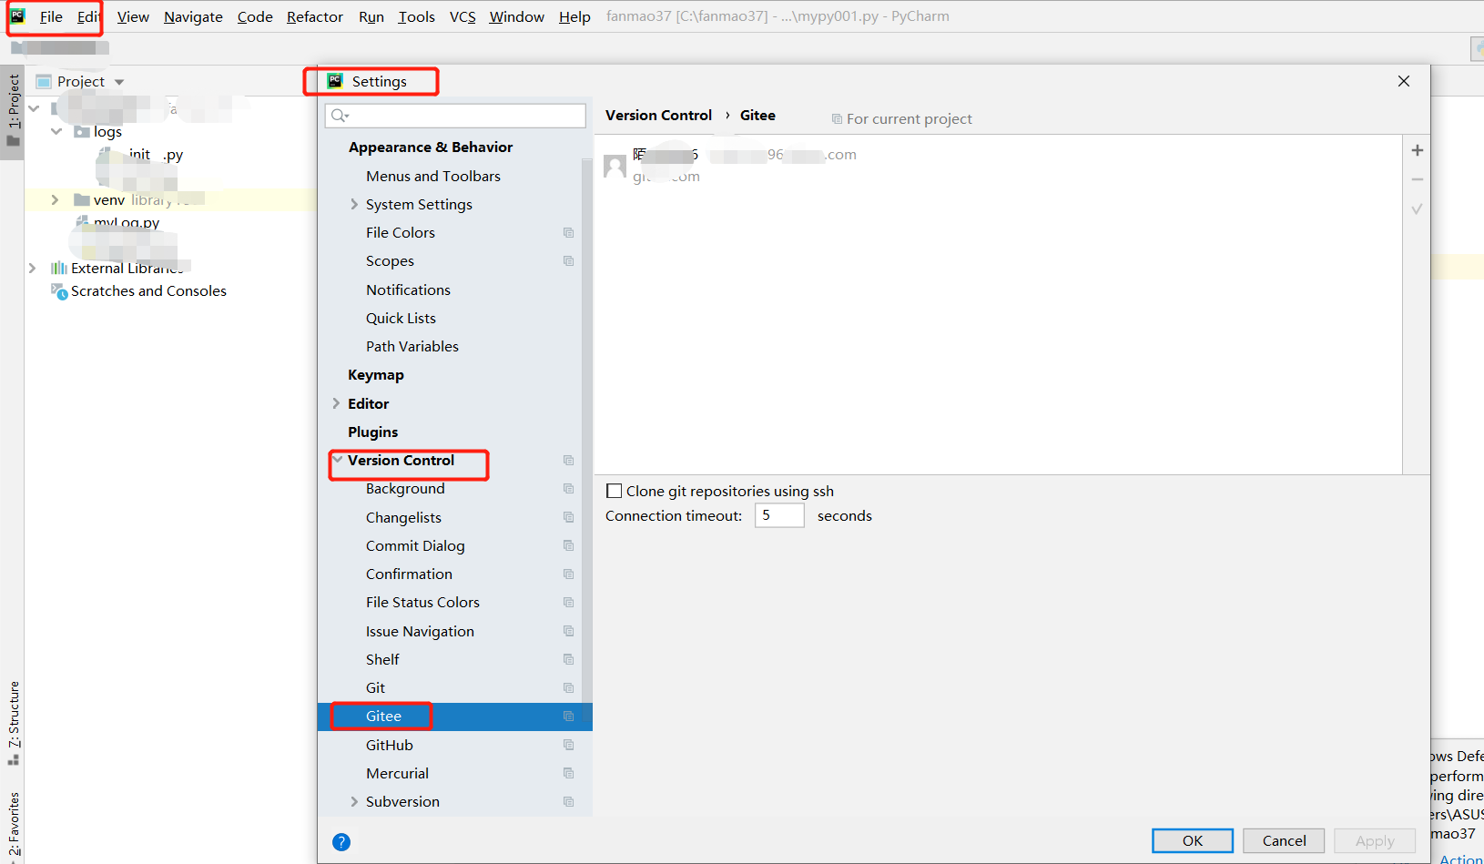The image size is (1484, 864).
Task: Click the project-level icon beside Subversion
Action: [x=569, y=802]
